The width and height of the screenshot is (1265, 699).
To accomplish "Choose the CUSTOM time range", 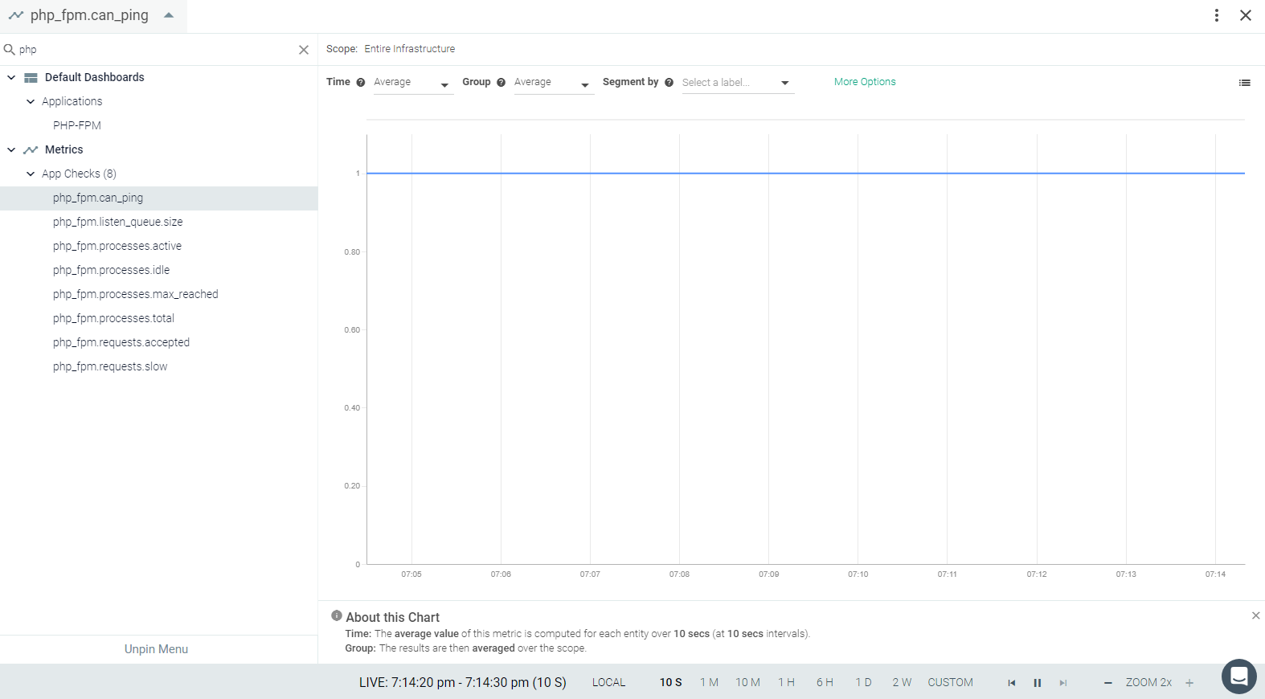I will pyautogui.click(x=950, y=683).
